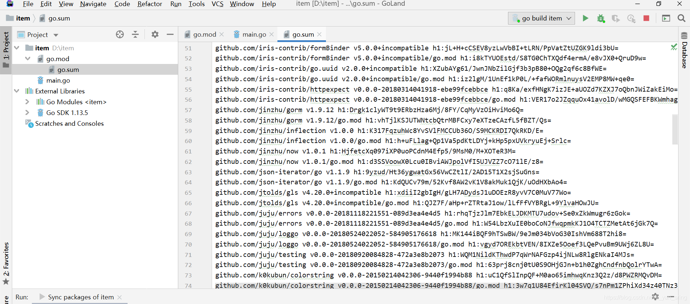Switch to the main.go editor tab

coord(254,34)
